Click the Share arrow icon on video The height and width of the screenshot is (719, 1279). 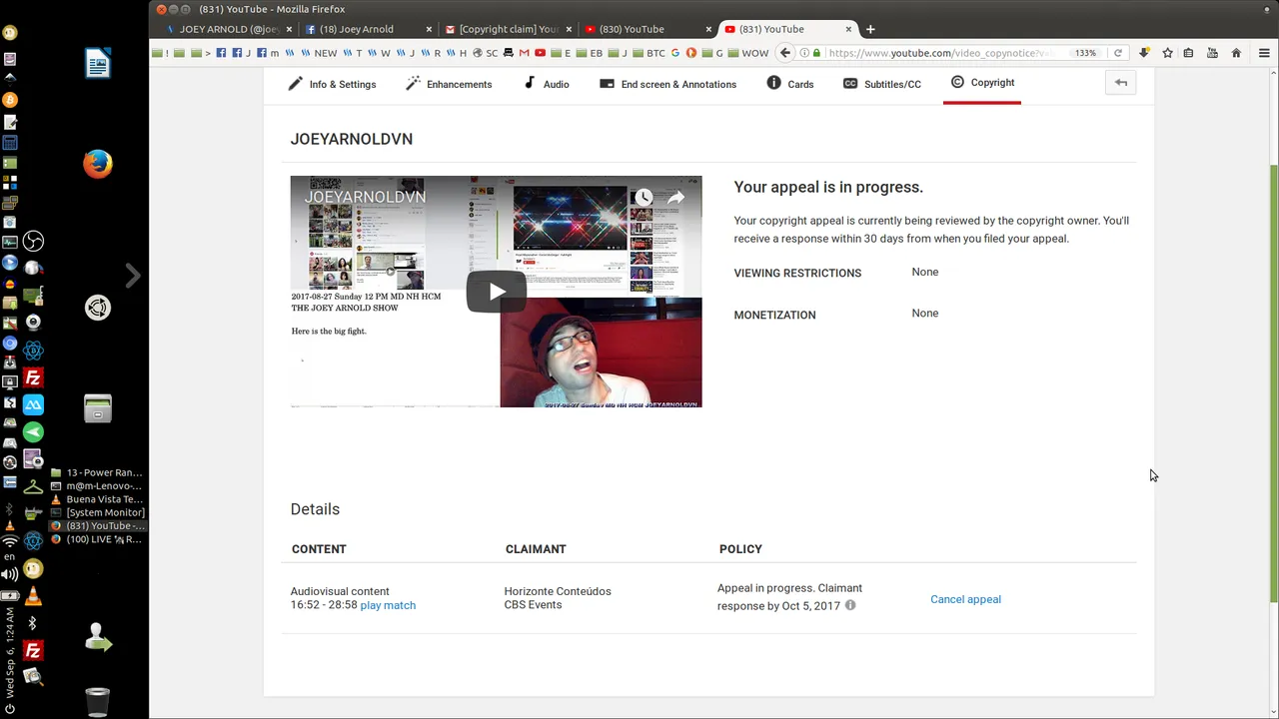pyautogui.click(x=676, y=198)
